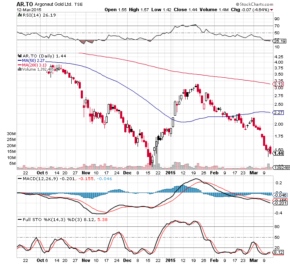Click the Feb label on price chart axis

pyautogui.click(x=214, y=173)
